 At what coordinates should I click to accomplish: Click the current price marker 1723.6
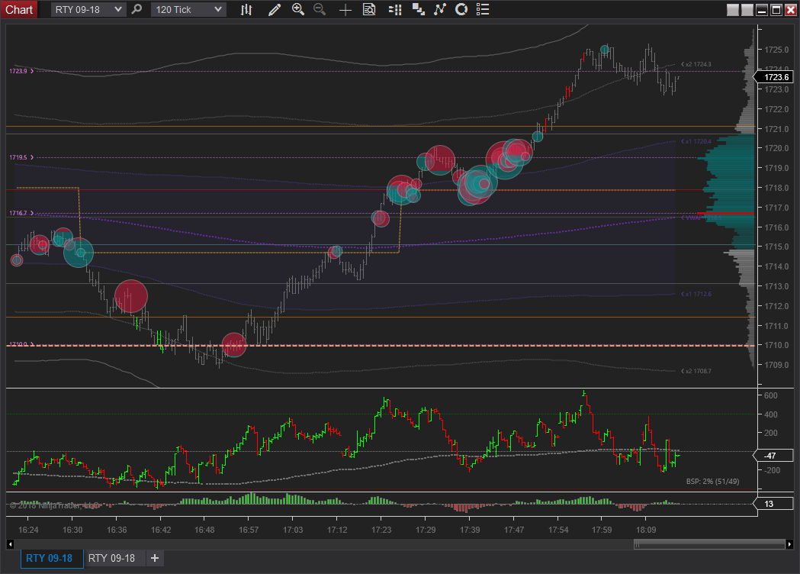coord(774,77)
